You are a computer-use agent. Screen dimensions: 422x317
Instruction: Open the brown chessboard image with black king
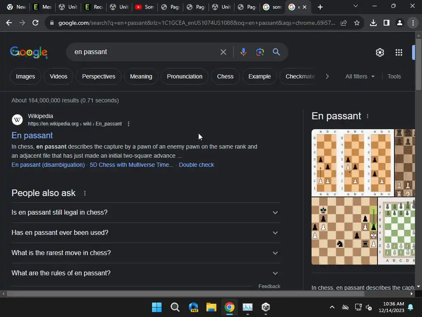coord(344,231)
